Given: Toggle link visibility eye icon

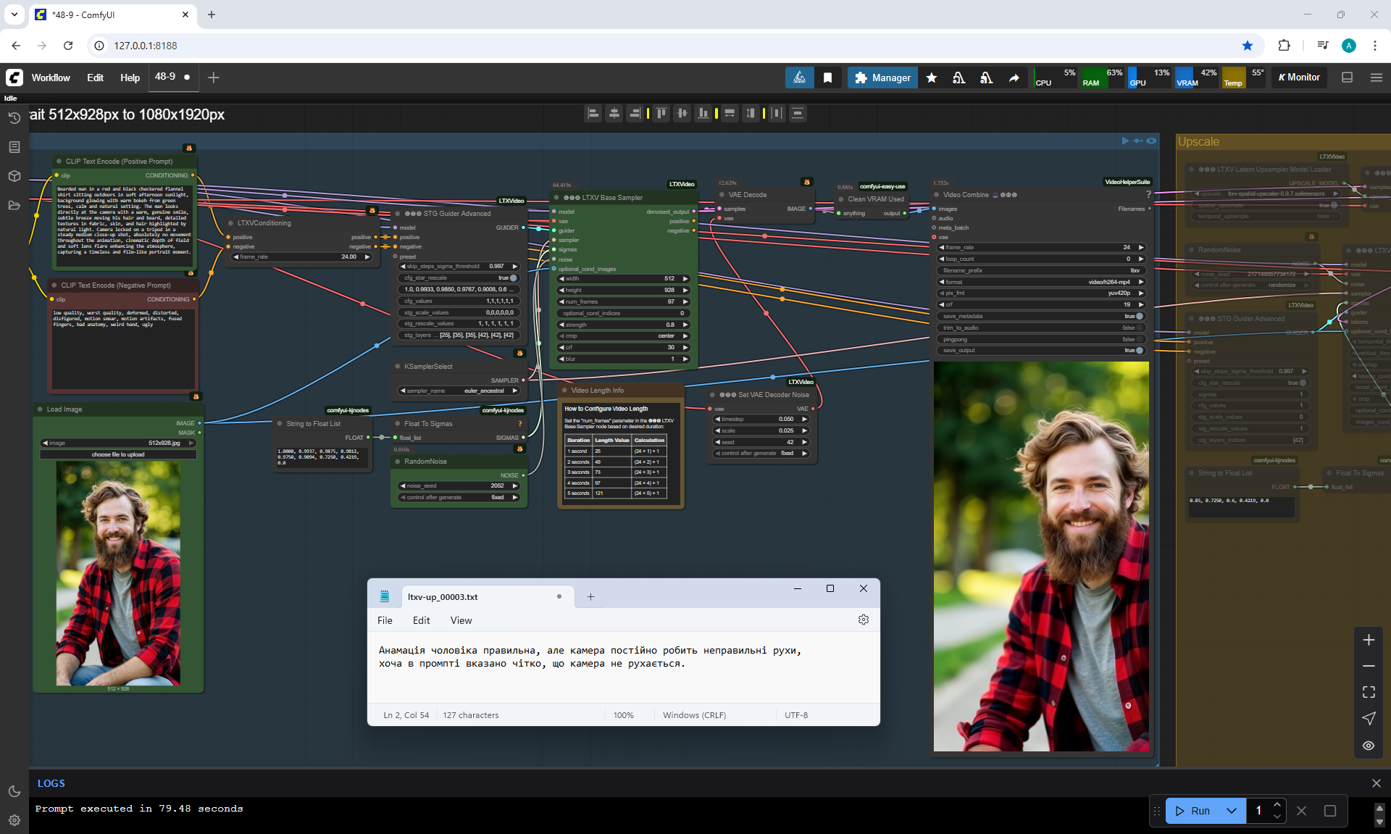Looking at the screenshot, I should (x=1369, y=746).
